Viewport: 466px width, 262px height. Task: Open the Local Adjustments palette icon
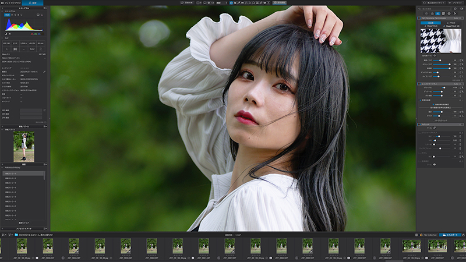pos(449,13)
